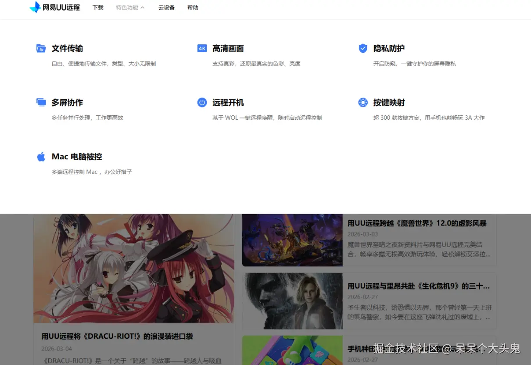Open the 帮助 menu item

193,7
